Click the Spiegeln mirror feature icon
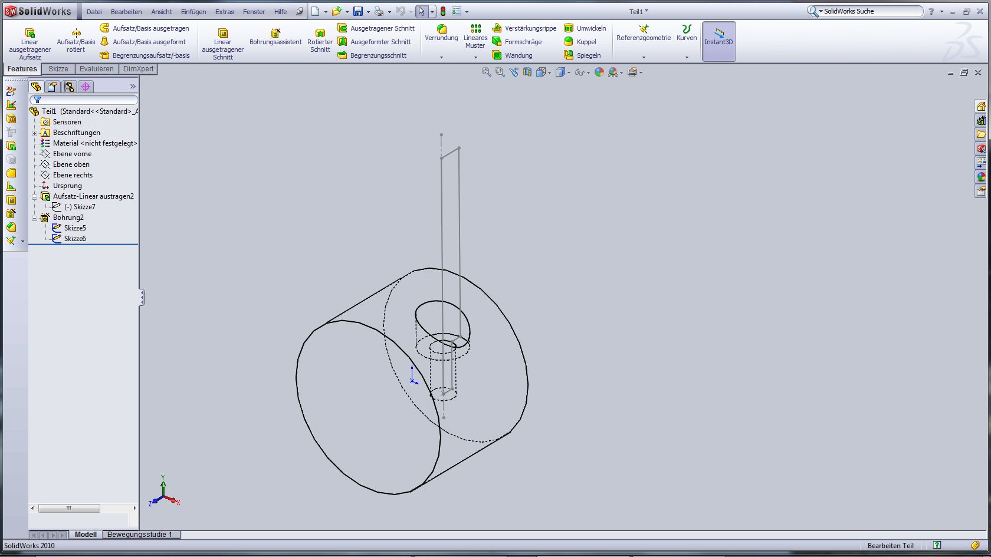This screenshot has height=557, width=991. (569, 55)
